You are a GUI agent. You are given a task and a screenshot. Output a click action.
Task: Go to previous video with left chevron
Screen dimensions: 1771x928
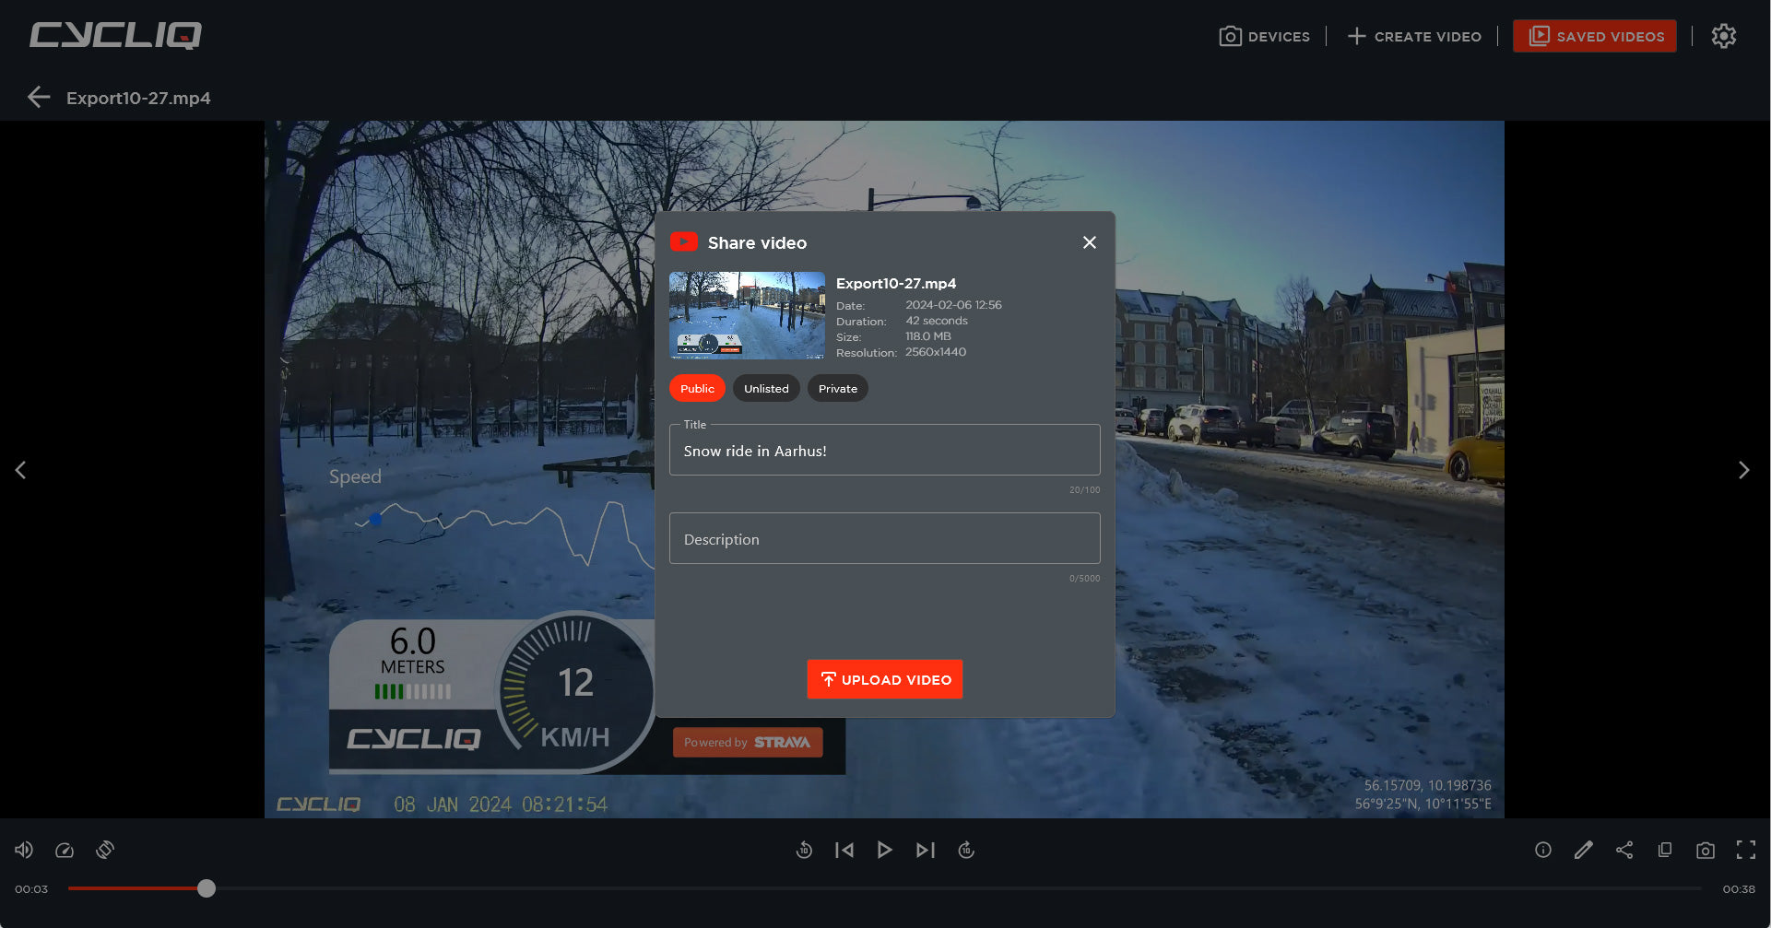(20, 470)
